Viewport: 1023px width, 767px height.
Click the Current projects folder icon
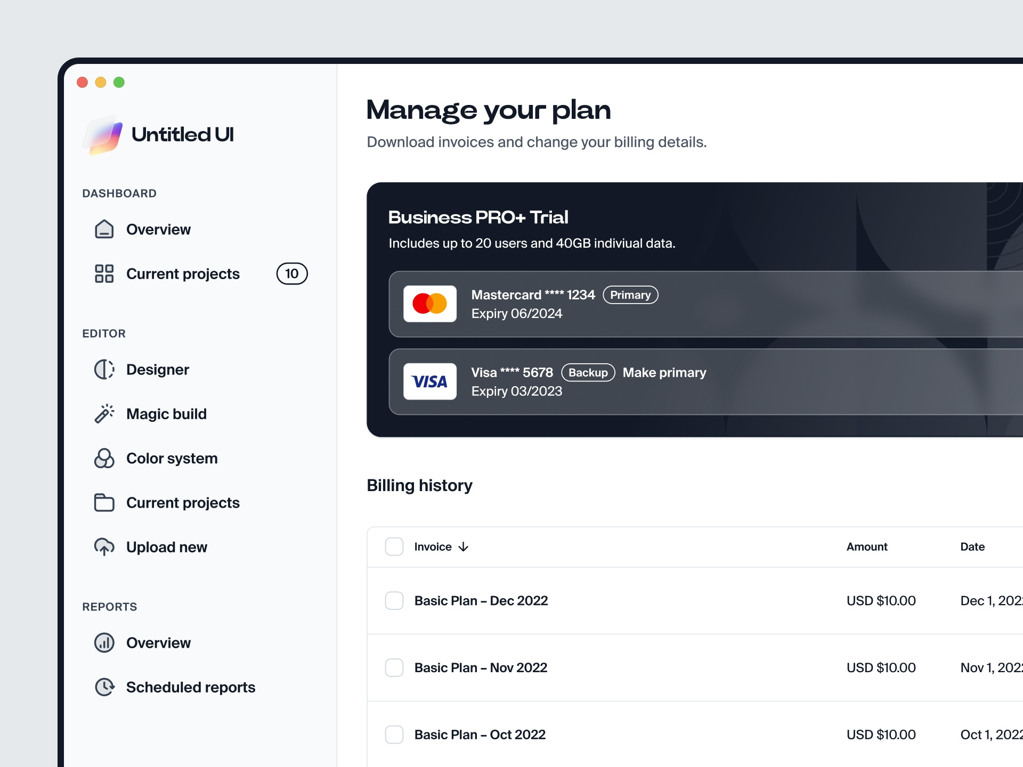(104, 502)
